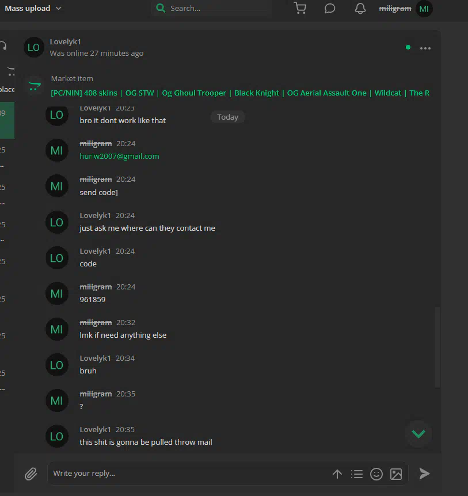Image resolution: width=468 pixels, height=496 pixels.
Task: Open the emoji picker smiley icon
Action: point(376,474)
